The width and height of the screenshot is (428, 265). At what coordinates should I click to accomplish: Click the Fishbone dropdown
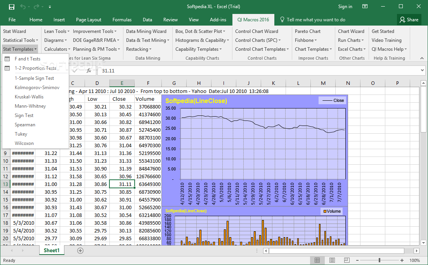pyautogui.click(x=306, y=40)
